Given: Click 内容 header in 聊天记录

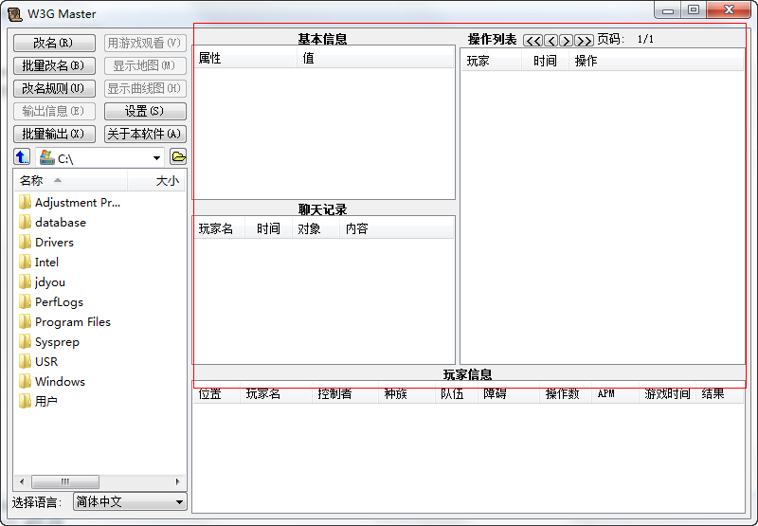Looking at the screenshot, I should [x=396, y=228].
